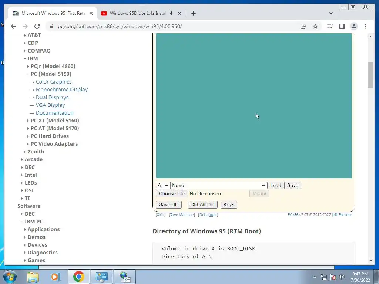Open the diskette list showing None

219,186
